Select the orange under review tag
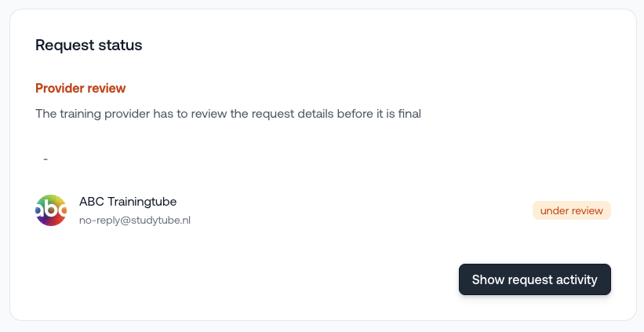The width and height of the screenshot is (644, 332). click(x=571, y=210)
